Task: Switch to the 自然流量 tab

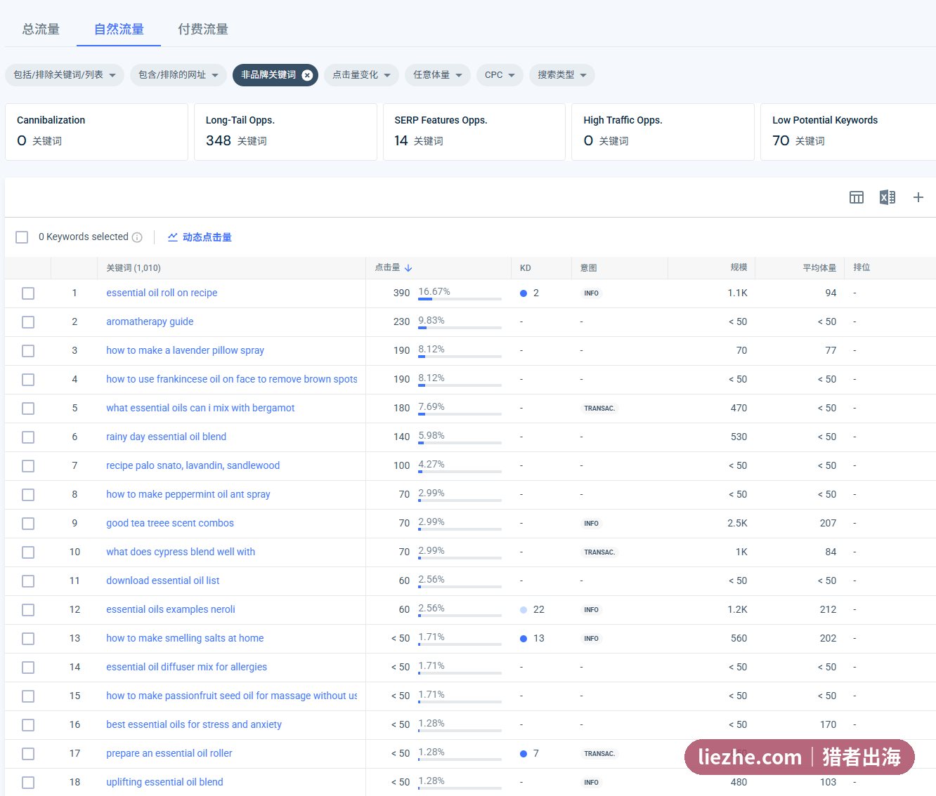Action: pos(119,29)
